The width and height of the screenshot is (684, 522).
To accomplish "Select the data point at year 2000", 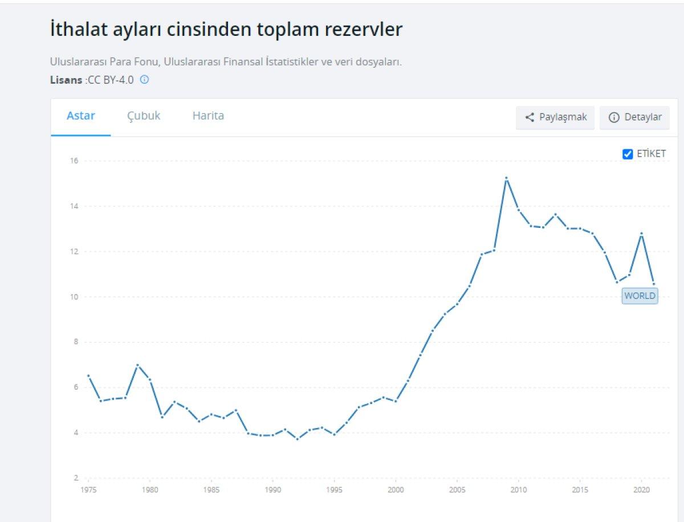I will coord(396,401).
